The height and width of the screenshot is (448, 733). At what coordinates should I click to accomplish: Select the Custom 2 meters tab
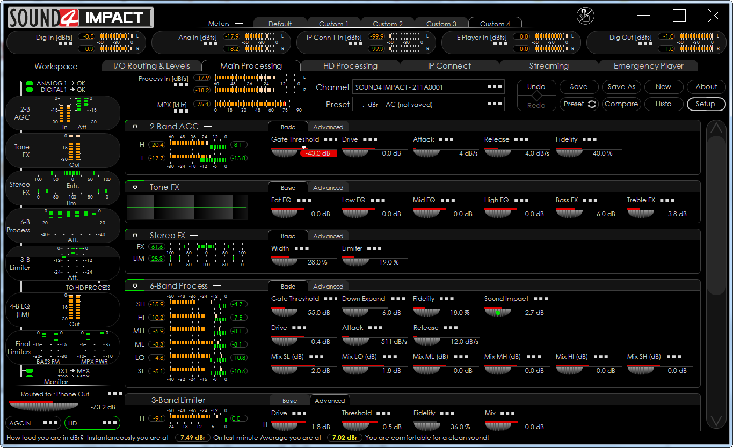pyautogui.click(x=387, y=24)
